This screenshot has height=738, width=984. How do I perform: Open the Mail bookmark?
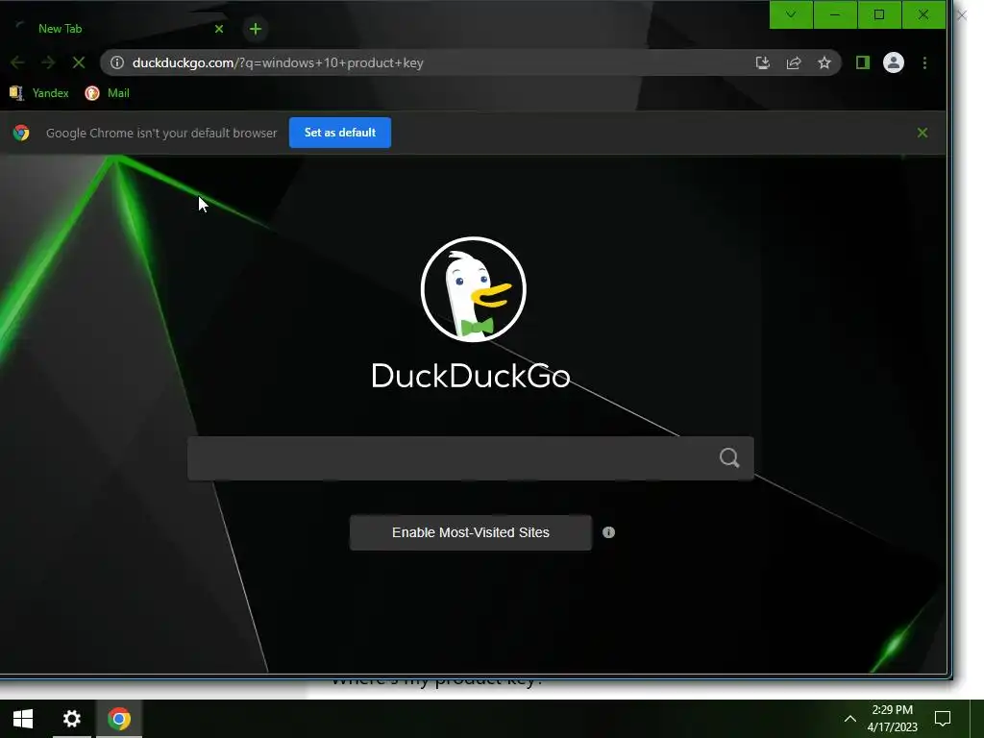point(108,93)
